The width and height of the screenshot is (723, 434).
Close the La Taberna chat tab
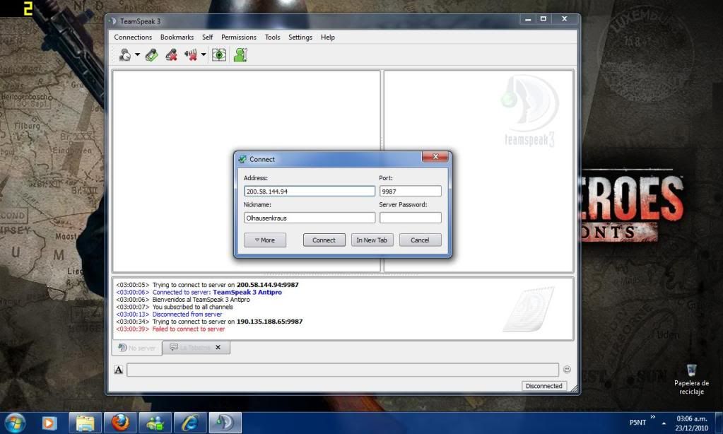pyautogui.click(x=218, y=347)
